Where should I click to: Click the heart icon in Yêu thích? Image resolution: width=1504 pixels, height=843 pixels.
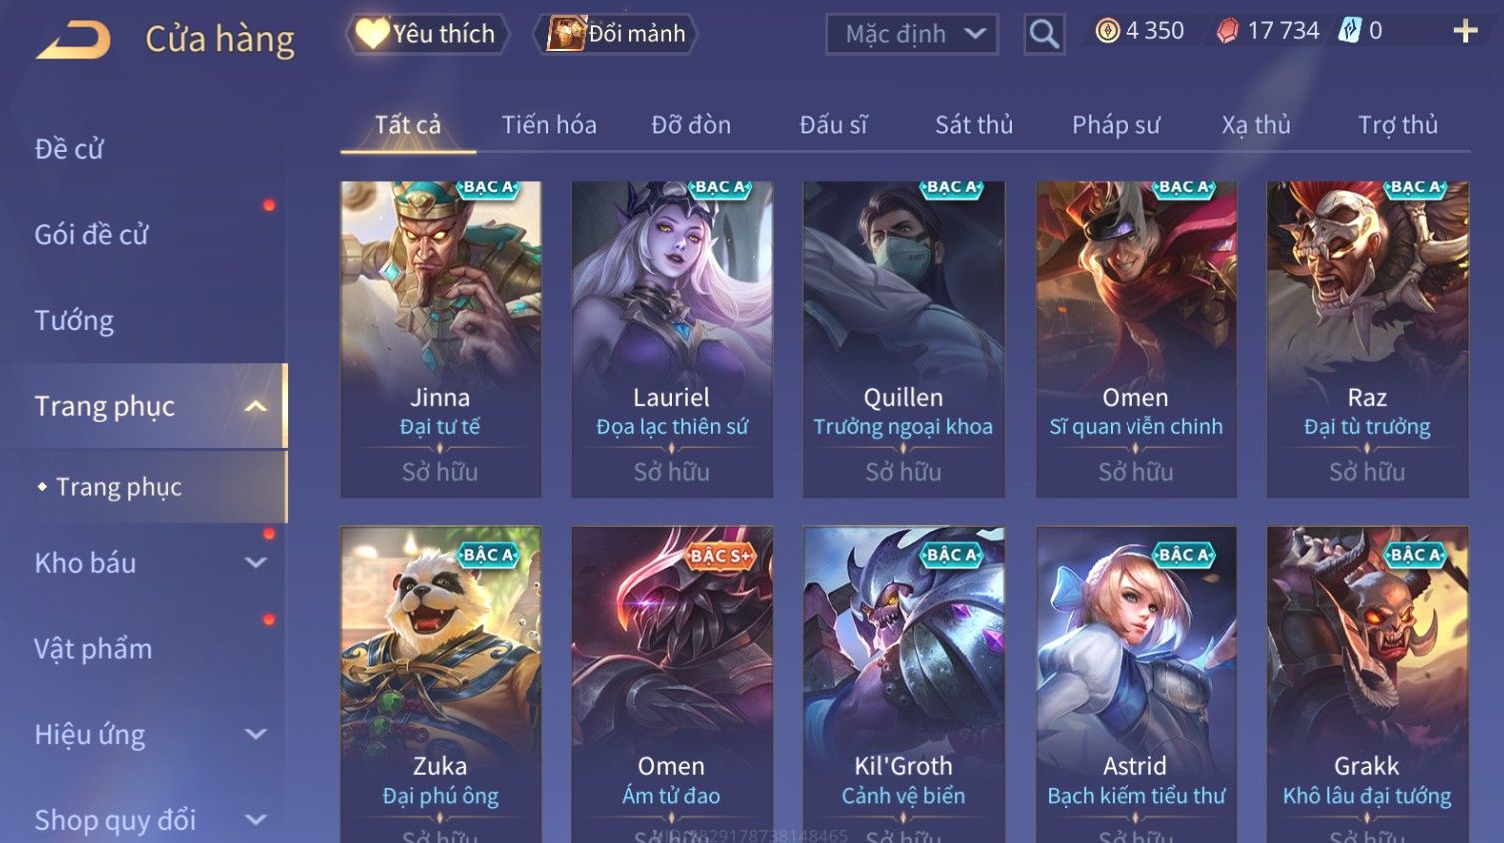pyautogui.click(x=373, y=33)
